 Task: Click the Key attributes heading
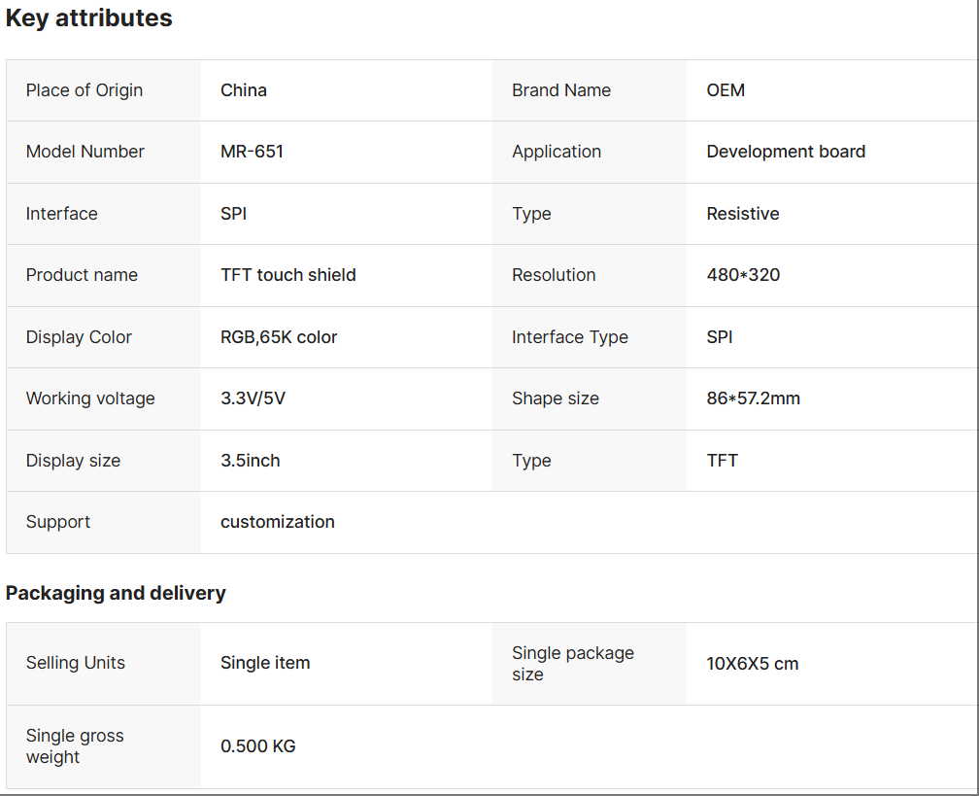point(89,18)
